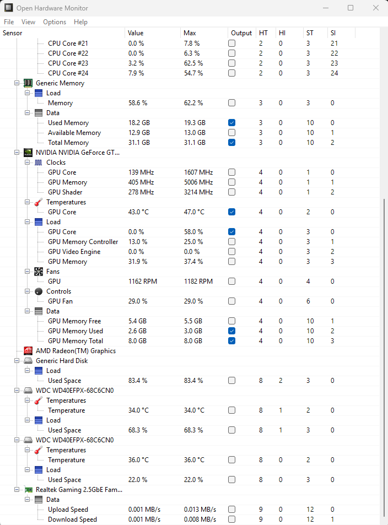Collapse the Generic Hard Disk node
Viewport: 388px width, 525px height.
[17, 361]
